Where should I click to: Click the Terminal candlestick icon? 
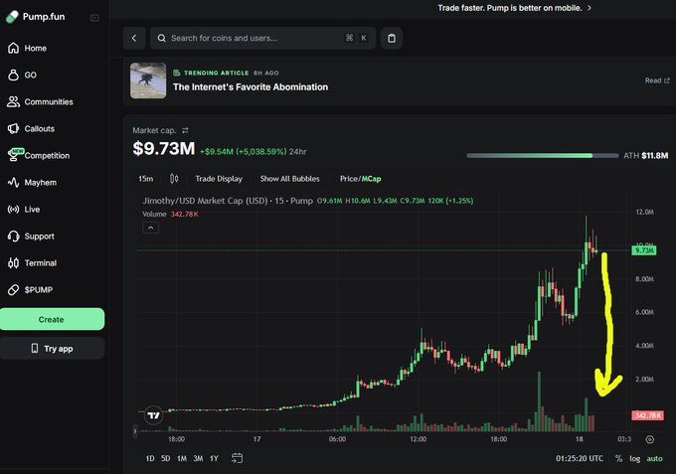[13, 263]
